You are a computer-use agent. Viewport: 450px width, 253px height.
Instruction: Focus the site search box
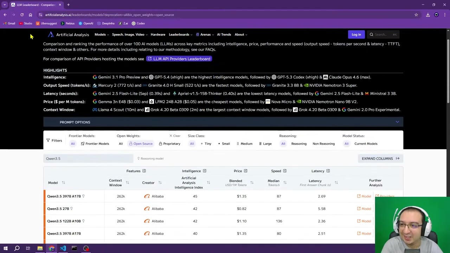coord(384,34)
